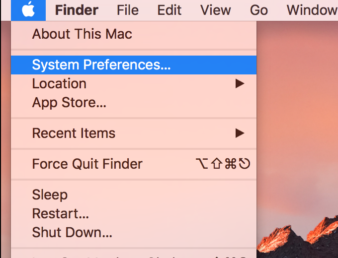Choose About This Mac

click(x=82, y=34)
